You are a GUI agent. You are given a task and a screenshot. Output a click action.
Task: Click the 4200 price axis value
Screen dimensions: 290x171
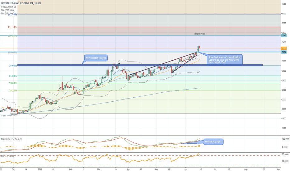point(284,4)
